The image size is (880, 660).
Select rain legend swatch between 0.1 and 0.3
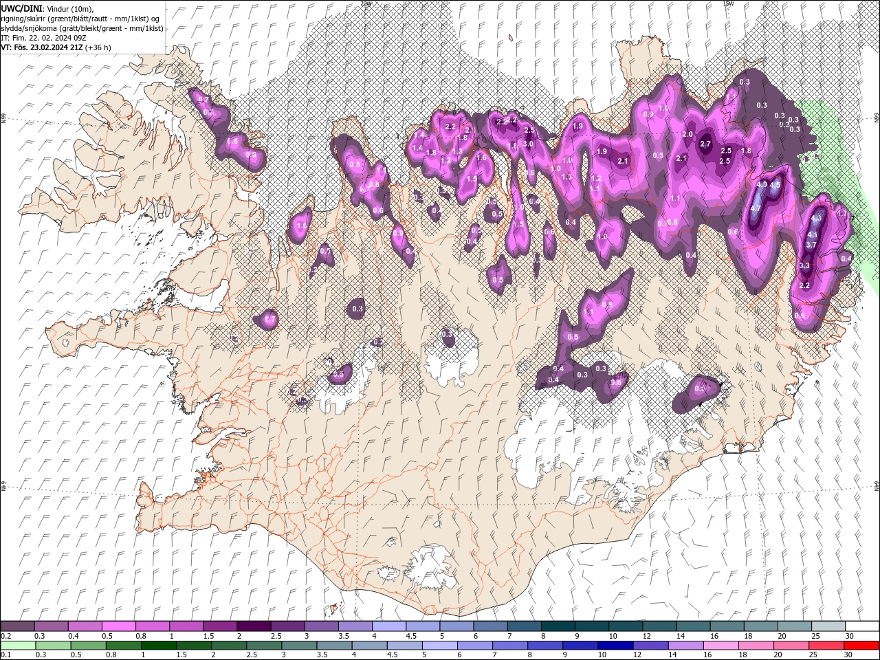(x=18, y=646)
